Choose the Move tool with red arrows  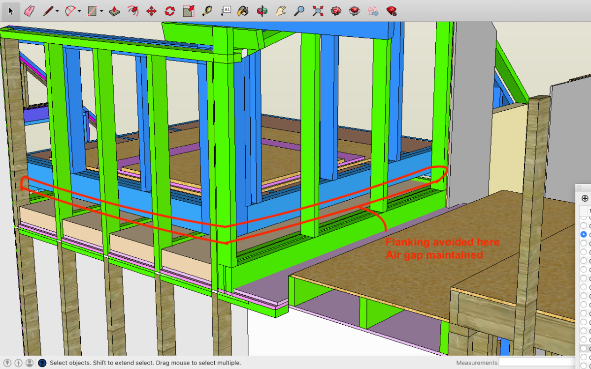click(x=151, y=11)
